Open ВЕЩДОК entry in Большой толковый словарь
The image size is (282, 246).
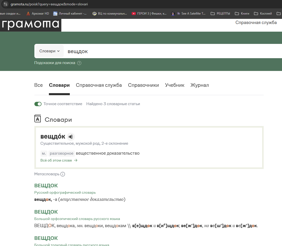[46, 238]
